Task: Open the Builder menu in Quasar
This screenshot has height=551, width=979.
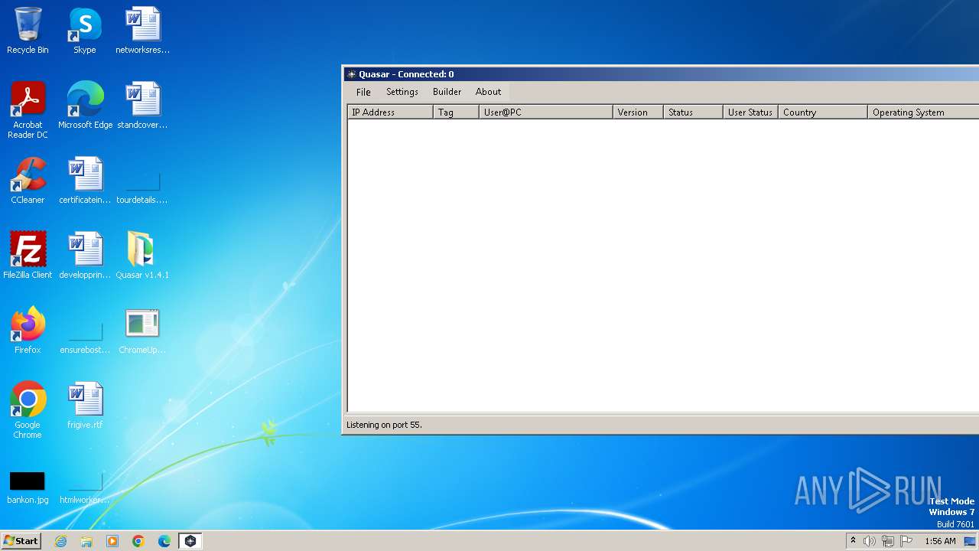Action: [x=447, y=92]
